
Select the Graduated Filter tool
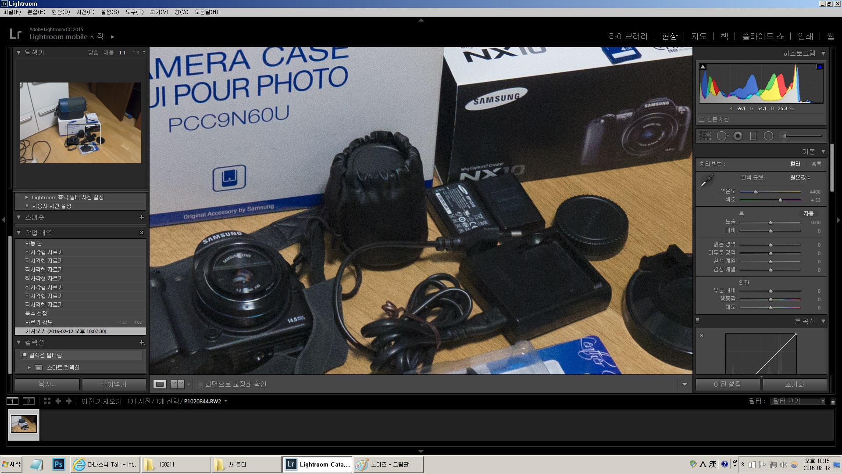753,136
